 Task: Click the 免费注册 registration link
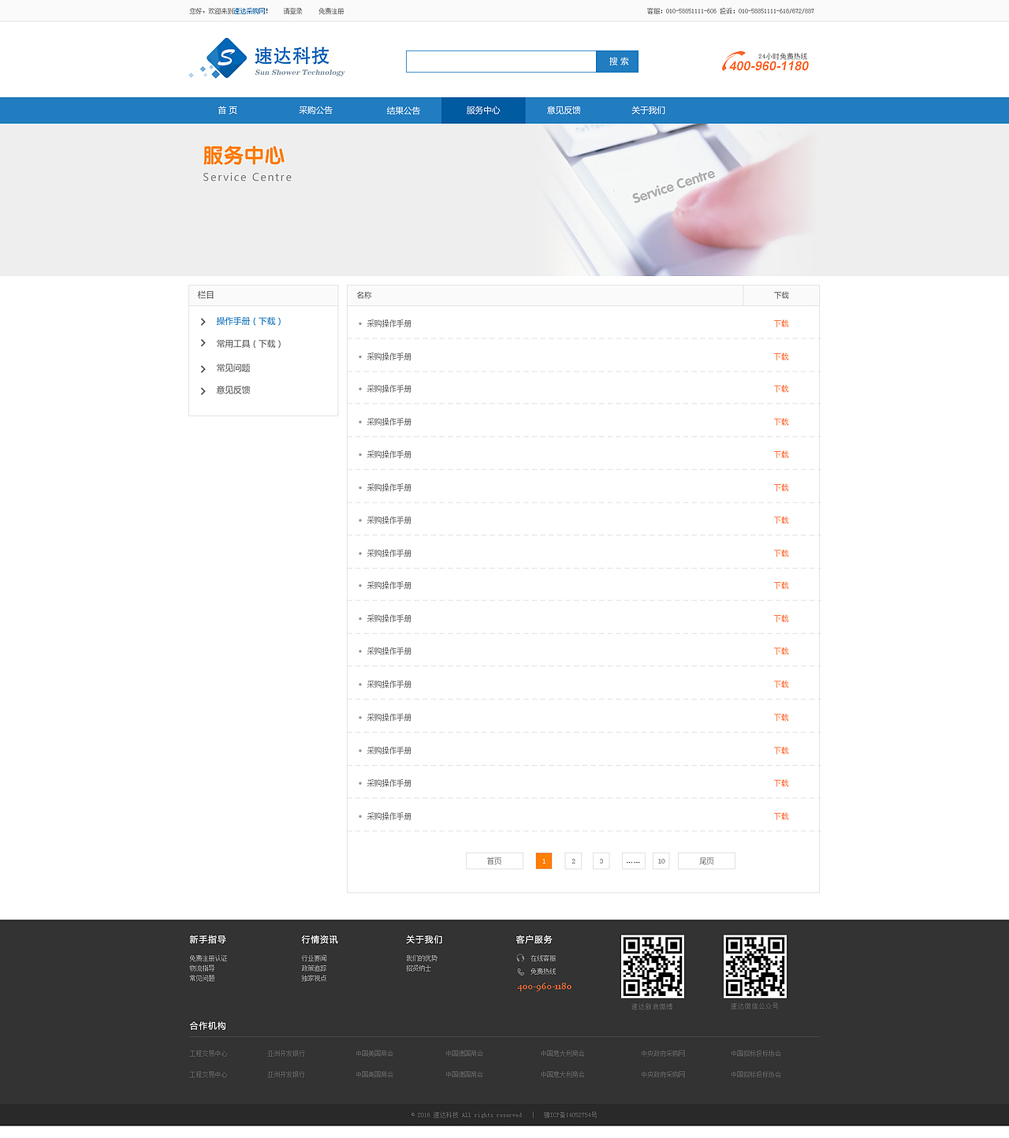[x=330, y=11]
